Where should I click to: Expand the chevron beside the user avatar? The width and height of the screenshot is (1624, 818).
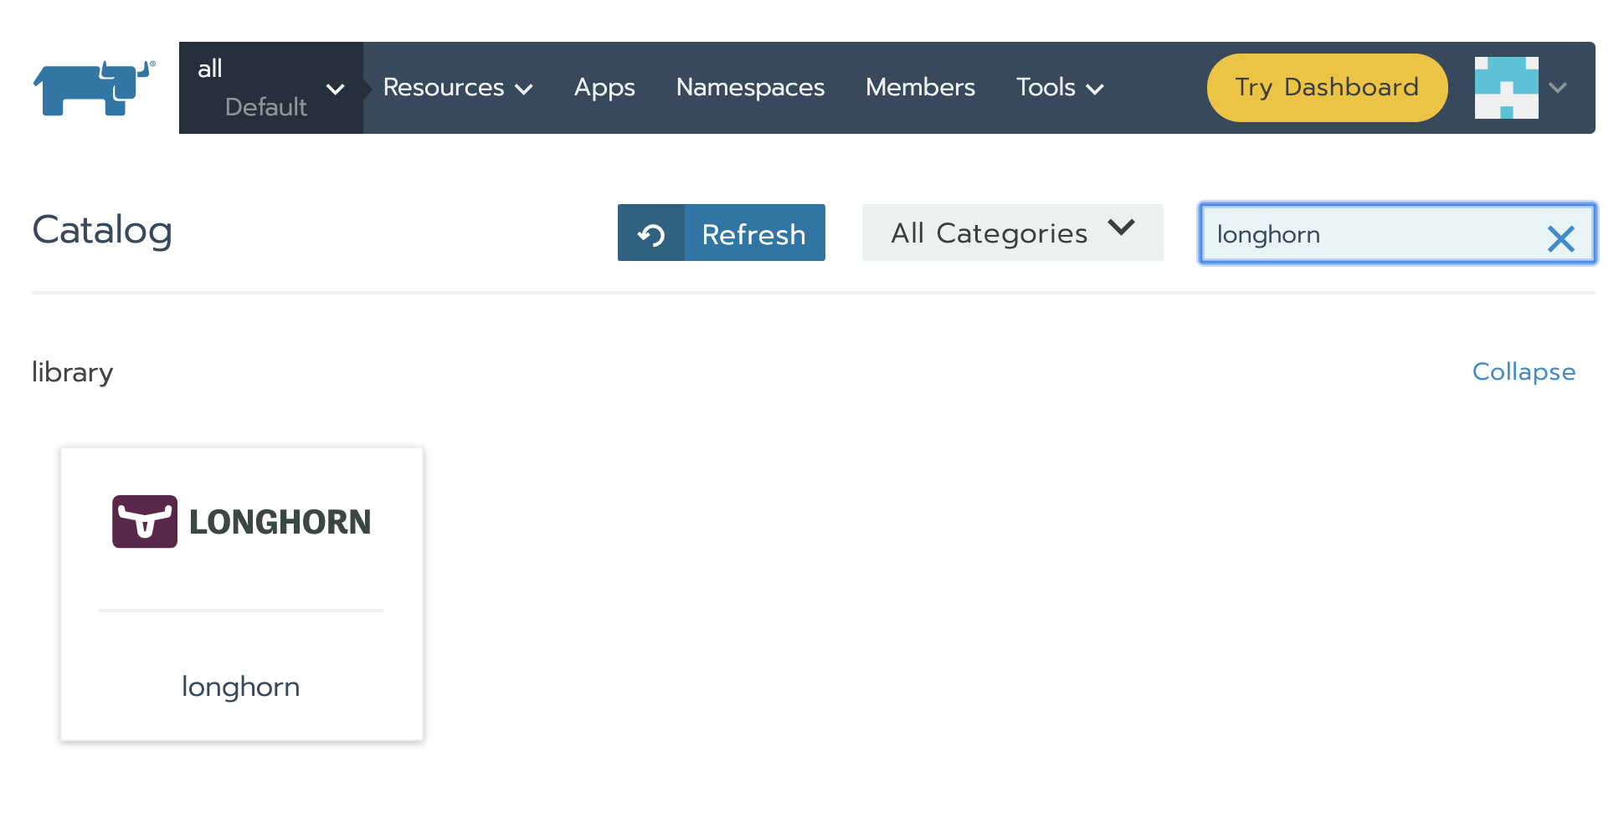coord(1558,88)
